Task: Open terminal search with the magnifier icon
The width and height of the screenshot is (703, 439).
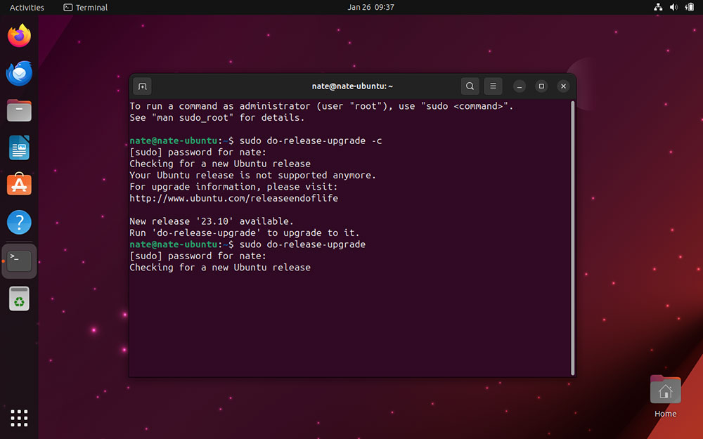Action: click(470, 86)
